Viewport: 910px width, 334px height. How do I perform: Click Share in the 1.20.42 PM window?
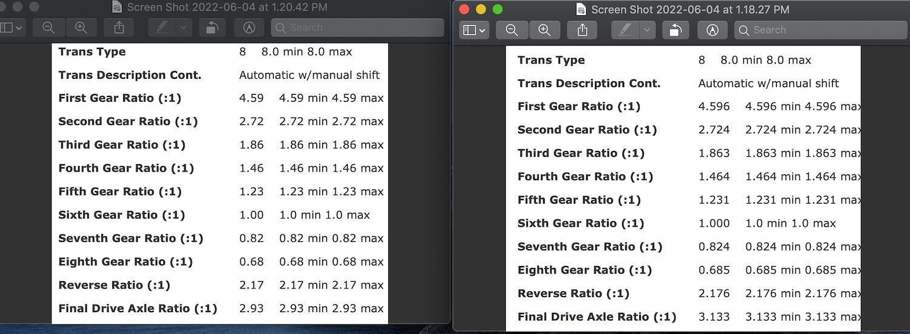tap(119, 27)
